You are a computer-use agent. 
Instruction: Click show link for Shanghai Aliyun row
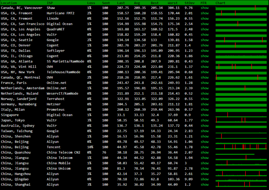(204, 185)
